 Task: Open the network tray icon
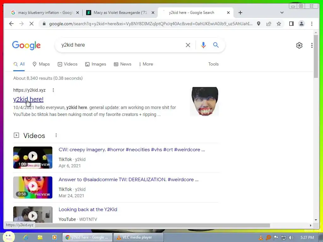(x=284, y=238)
